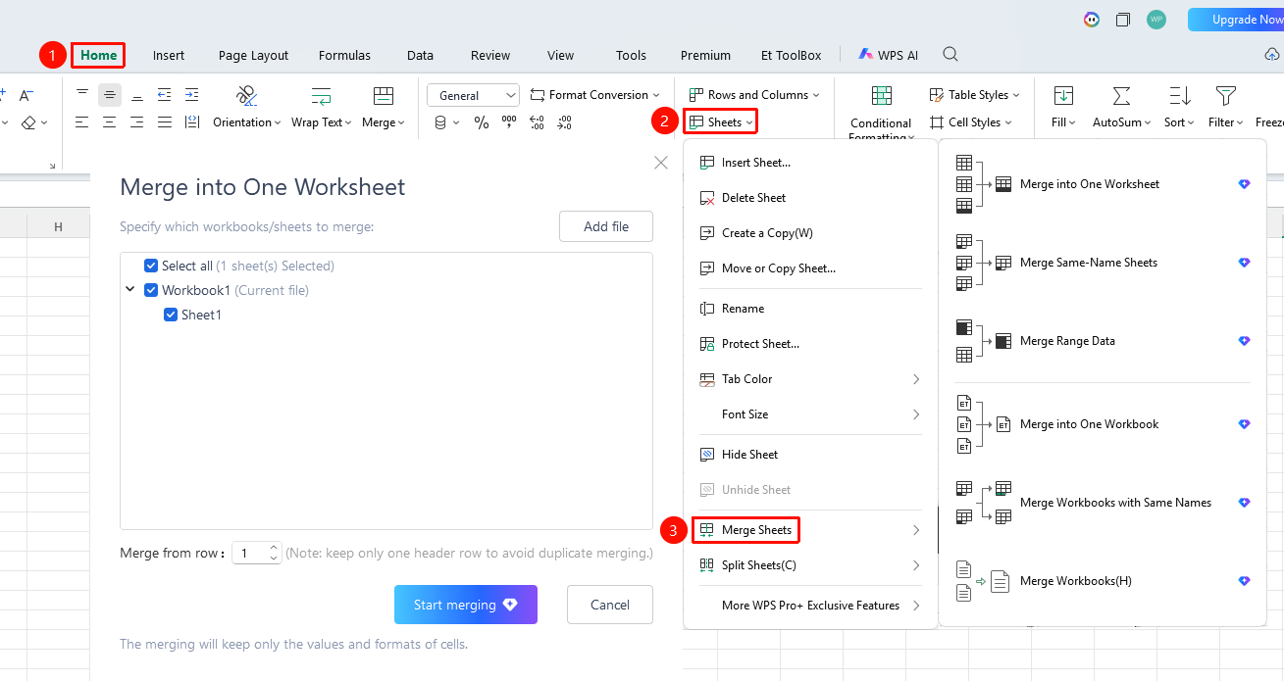
Task: Click the cloud upload icon
Action: pyautogui.click(x=1272, y=55)
